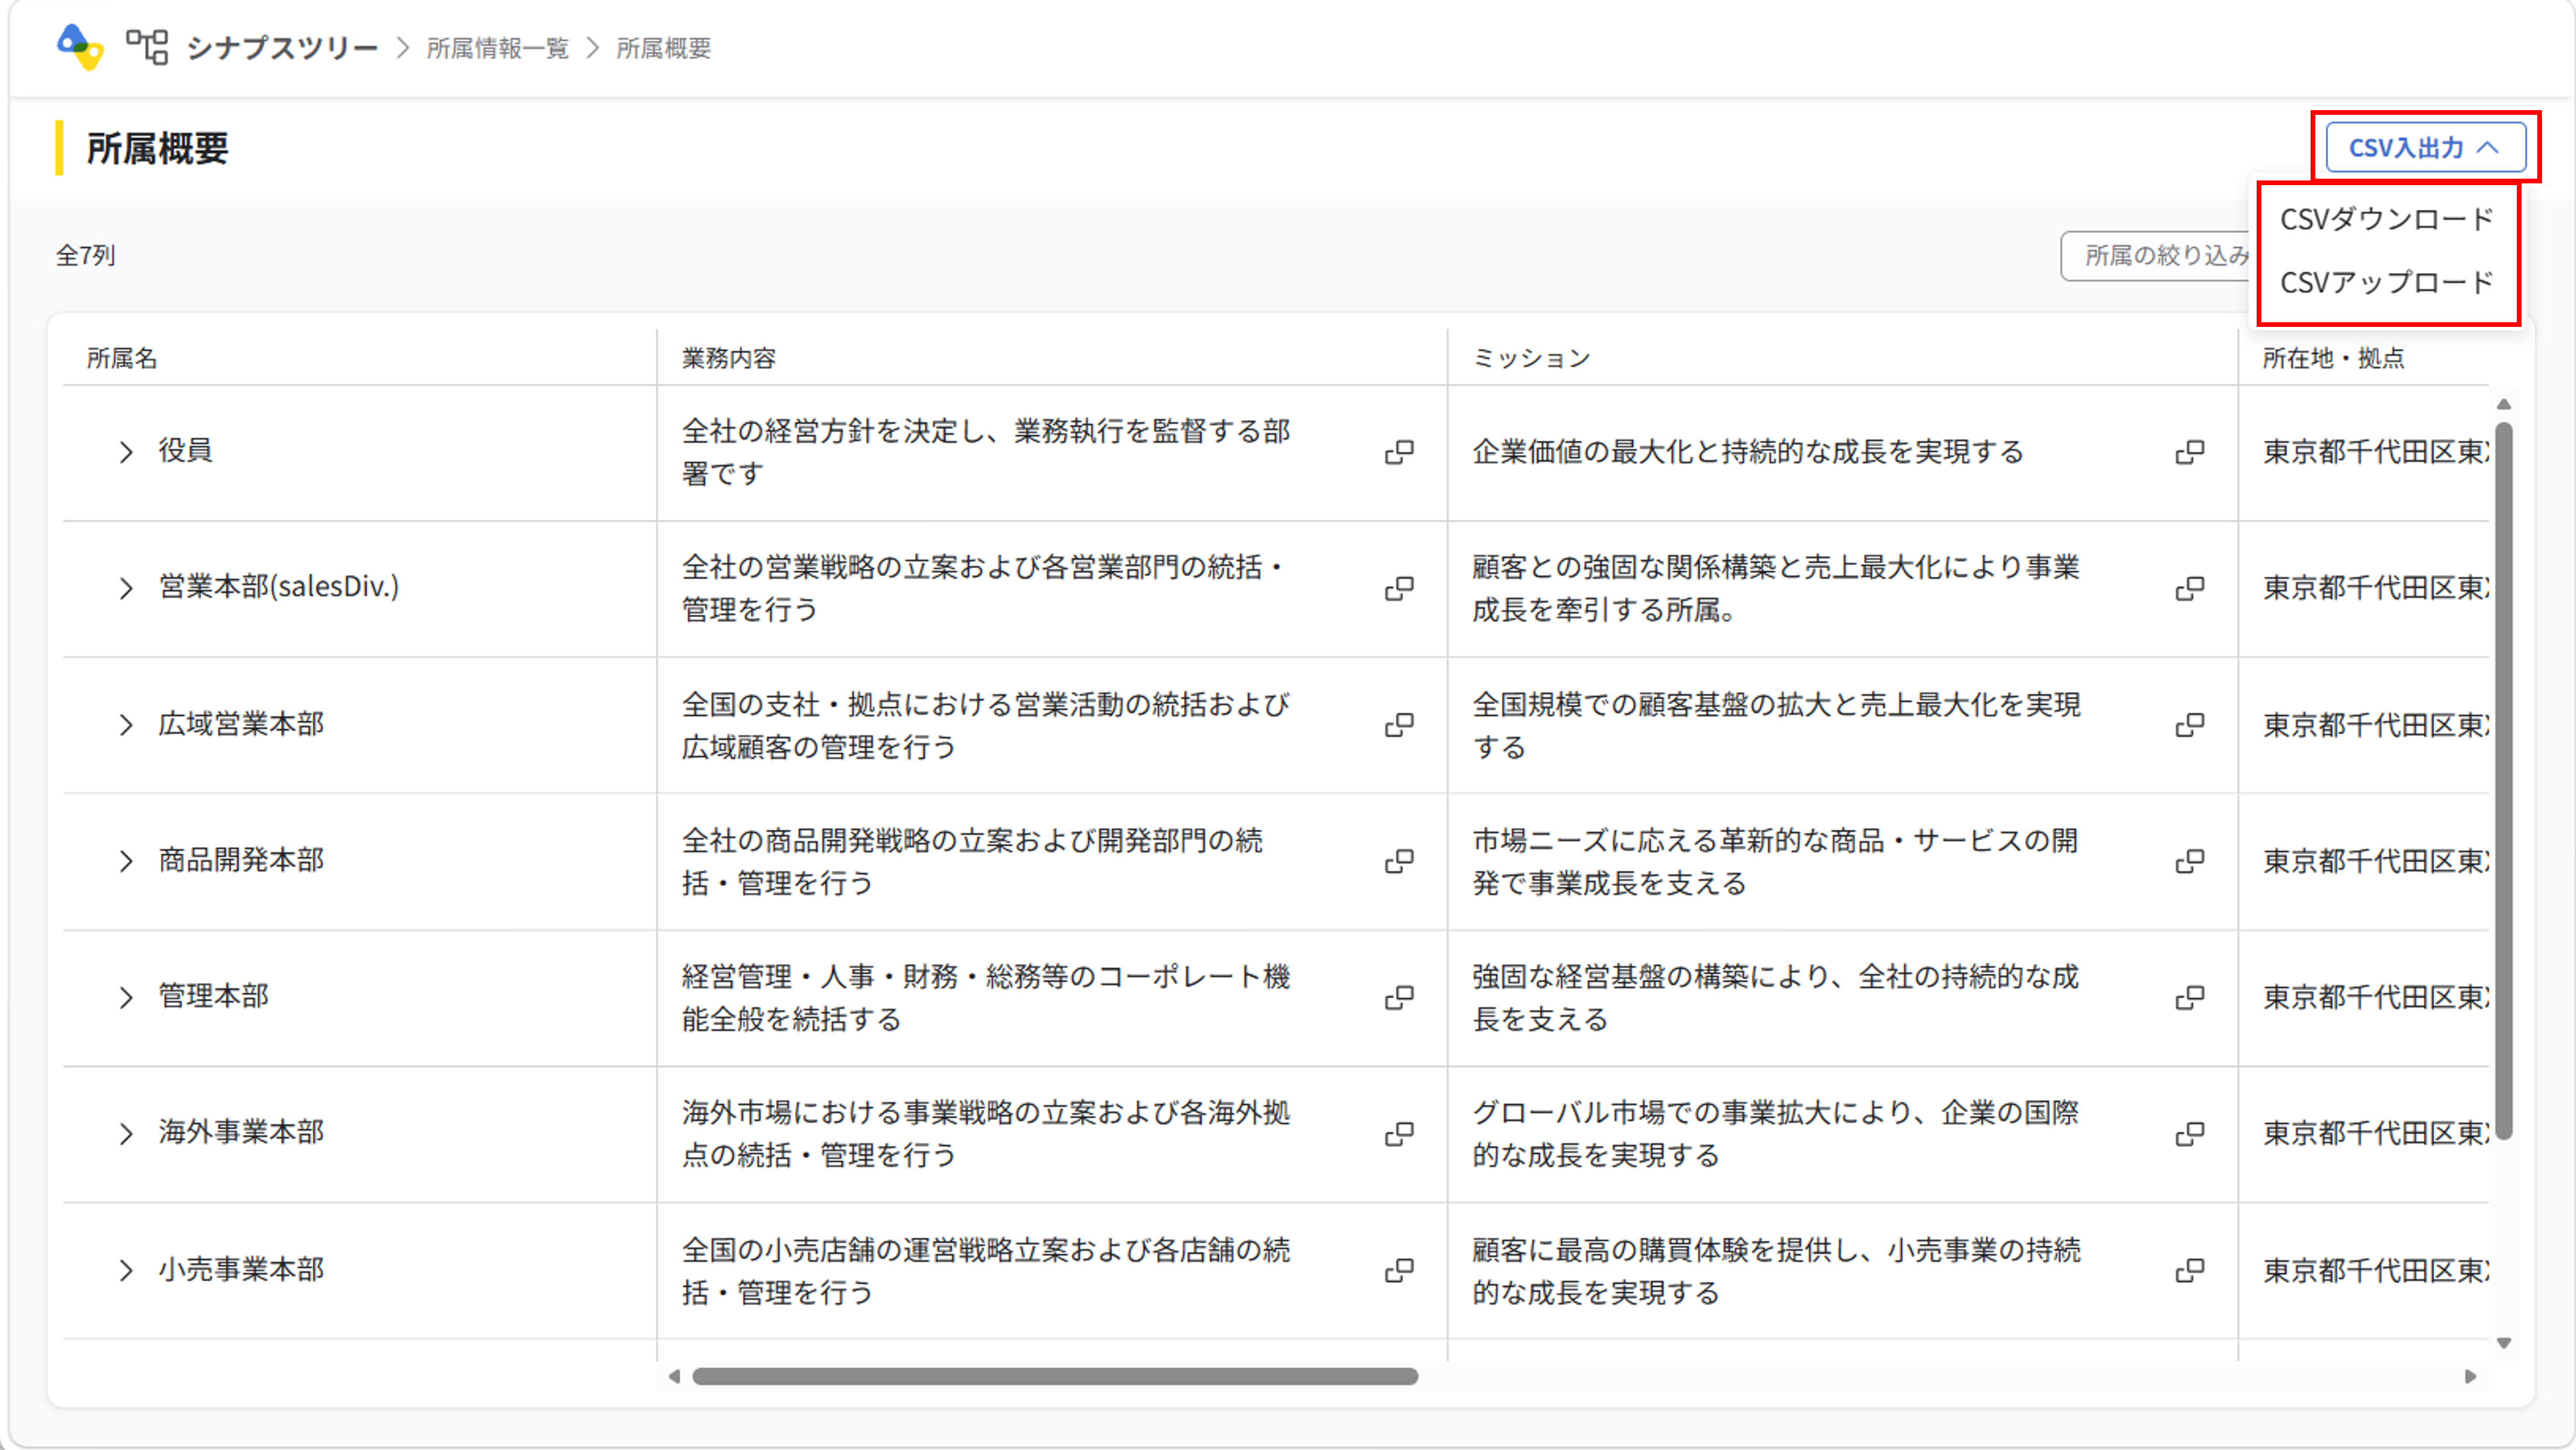Click 海外事業本部 mission text about グローバル市場
The width and height of the screenshot is (2576, 1450).
point(1776,1134)
